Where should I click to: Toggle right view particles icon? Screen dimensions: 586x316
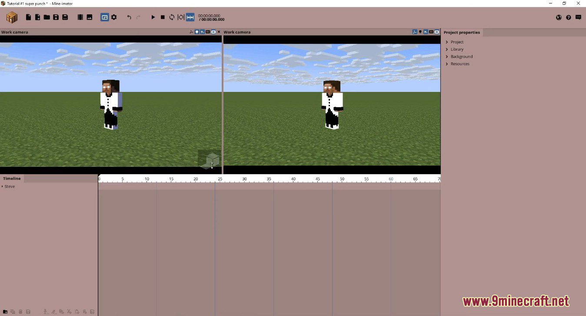426,32
